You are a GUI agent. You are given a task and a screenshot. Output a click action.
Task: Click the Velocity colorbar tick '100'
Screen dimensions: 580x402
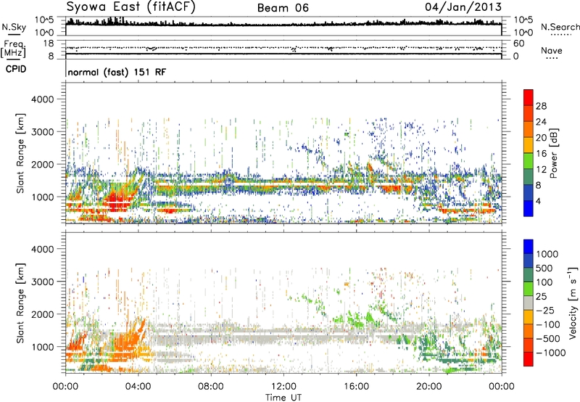tap(544, 282)
